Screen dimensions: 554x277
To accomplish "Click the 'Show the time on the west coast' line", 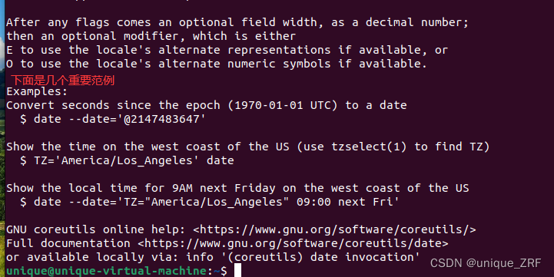I will pos(248,147).
